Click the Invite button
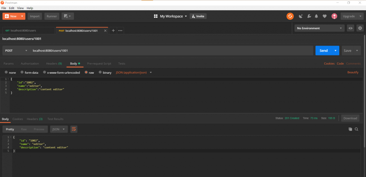The width and height of the screenshot is (366, 177). pos(198,16)
